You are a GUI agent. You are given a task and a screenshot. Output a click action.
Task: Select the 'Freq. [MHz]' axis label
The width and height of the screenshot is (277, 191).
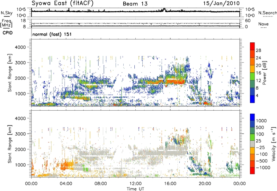[6, 23]
